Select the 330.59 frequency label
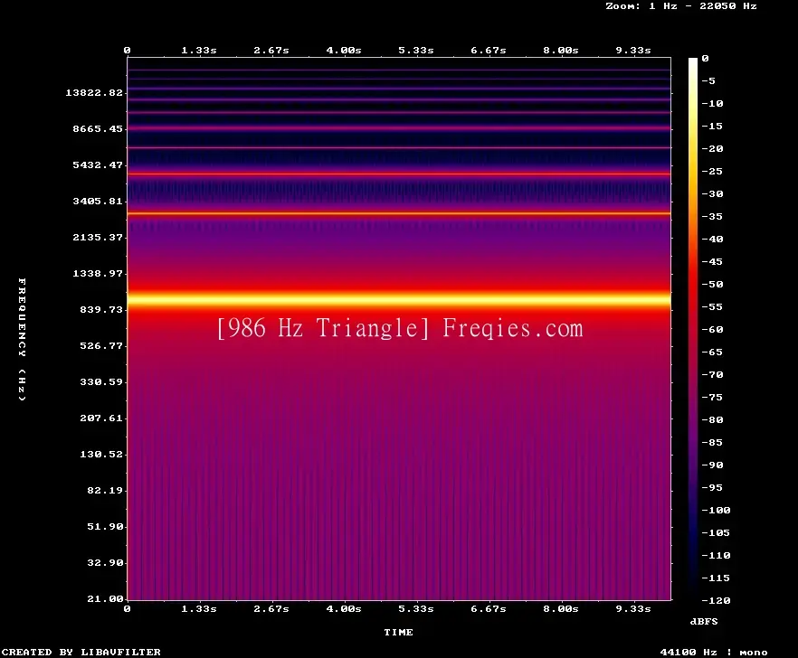The width and height of the screenshot is (798, 658). point(101,382)
